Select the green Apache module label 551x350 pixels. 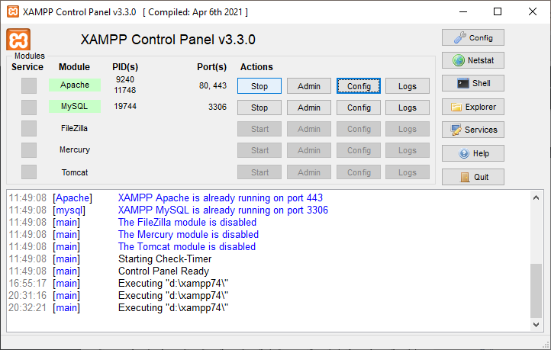(x=75, y=85)
